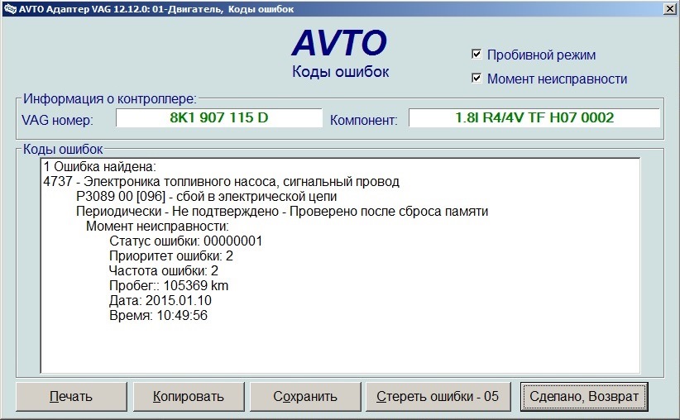Select 'Частота ошибки: 2' line
Image resolution: width=680 pixels, height=420 pixels.
coord(164,270)
